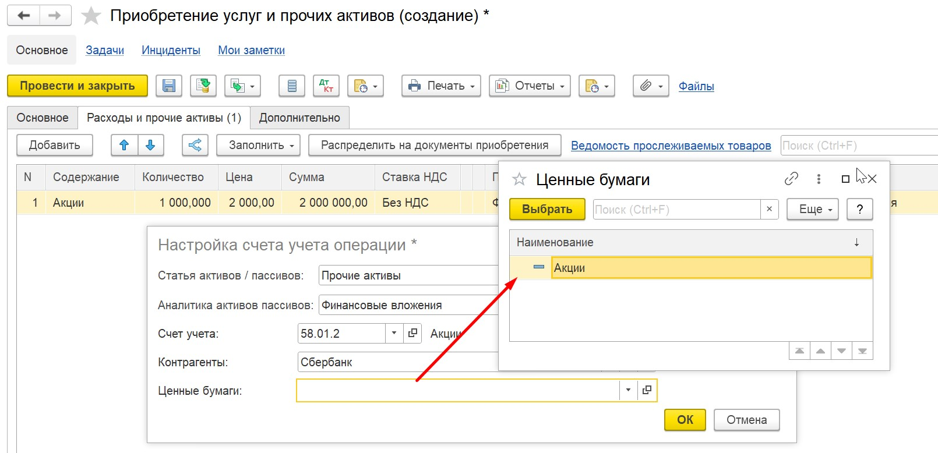Click the Прочие активы field
This screenshot has width=938, height=453.
[408, 275]
